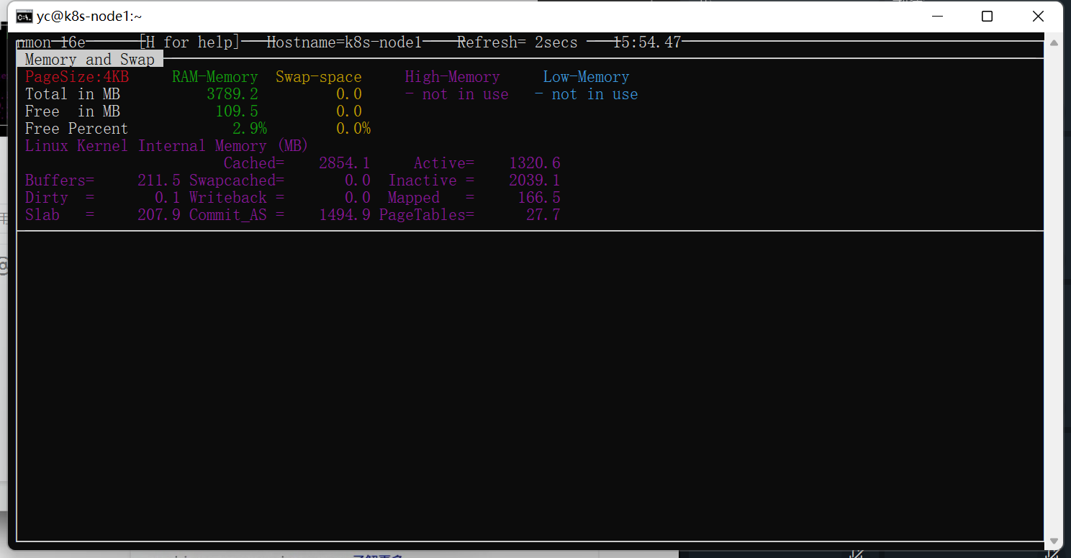
Task: Click the 15:54.47 clock text
Action: click(x=647, y=42)
